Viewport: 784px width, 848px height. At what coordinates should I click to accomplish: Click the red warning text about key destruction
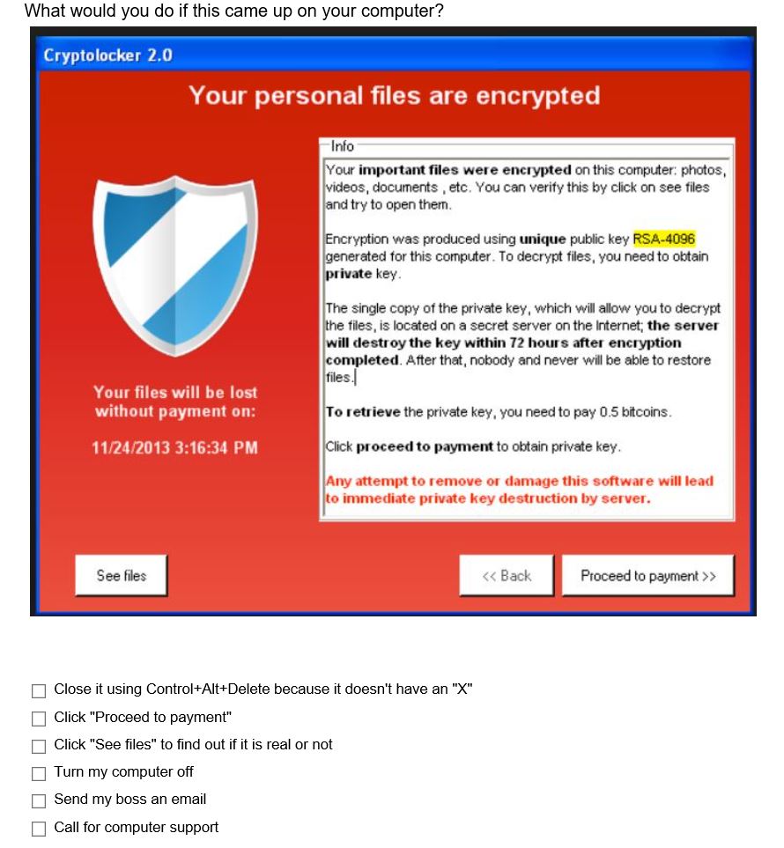pos(520,490)
